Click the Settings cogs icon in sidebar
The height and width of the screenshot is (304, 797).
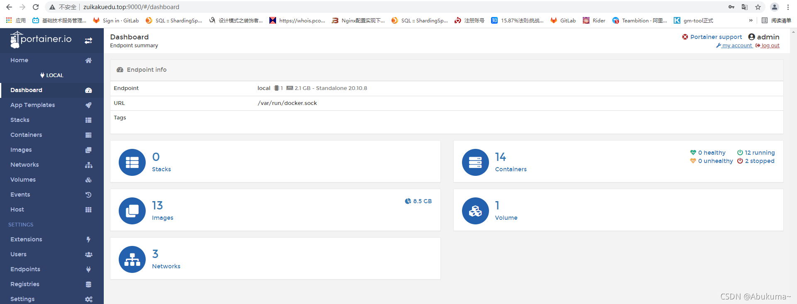click(x=88, y=299)
